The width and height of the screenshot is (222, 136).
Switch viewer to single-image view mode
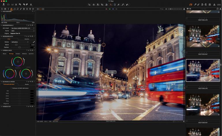[x=40, y=9]
